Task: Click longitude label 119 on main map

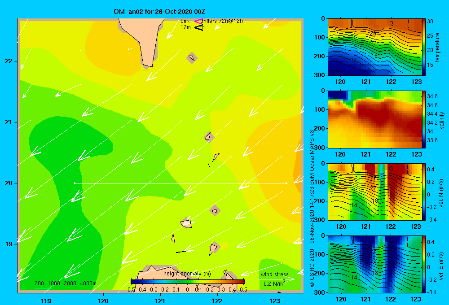Action: [x=46, y=301]
